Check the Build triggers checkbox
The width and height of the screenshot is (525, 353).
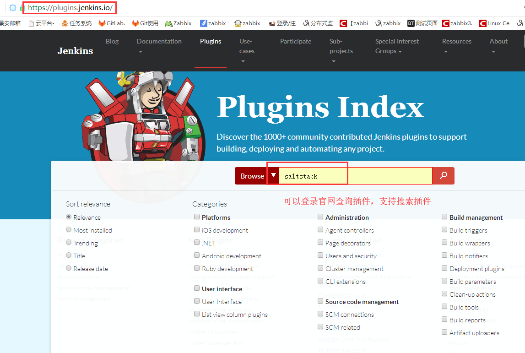[x=444, y=229]
